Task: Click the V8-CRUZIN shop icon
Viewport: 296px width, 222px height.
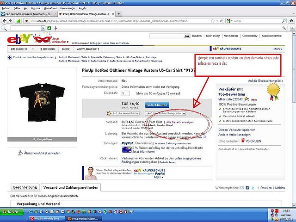Action: pos(243,141)
